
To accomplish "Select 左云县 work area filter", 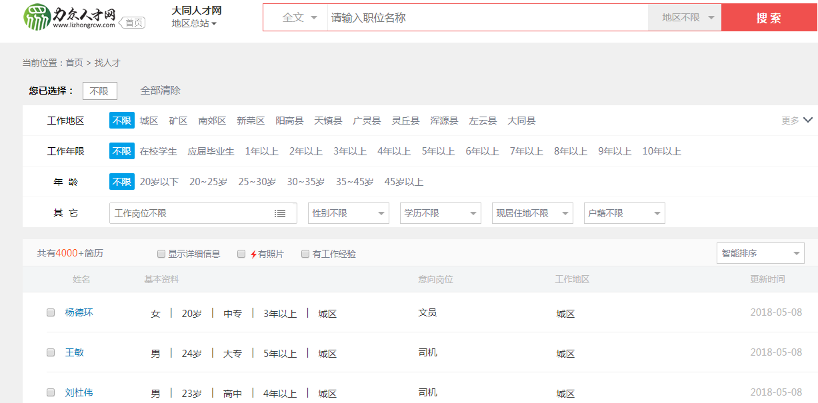I will click(483, 121).
